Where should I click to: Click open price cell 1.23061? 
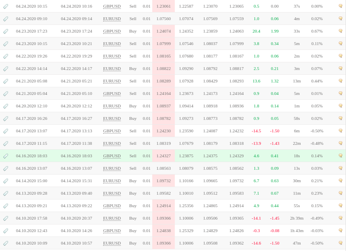tap(164, 6)
